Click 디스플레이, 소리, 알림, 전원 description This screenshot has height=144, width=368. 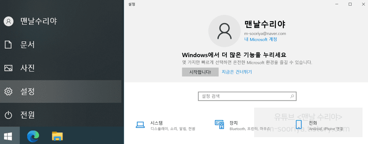pos(173,129)
